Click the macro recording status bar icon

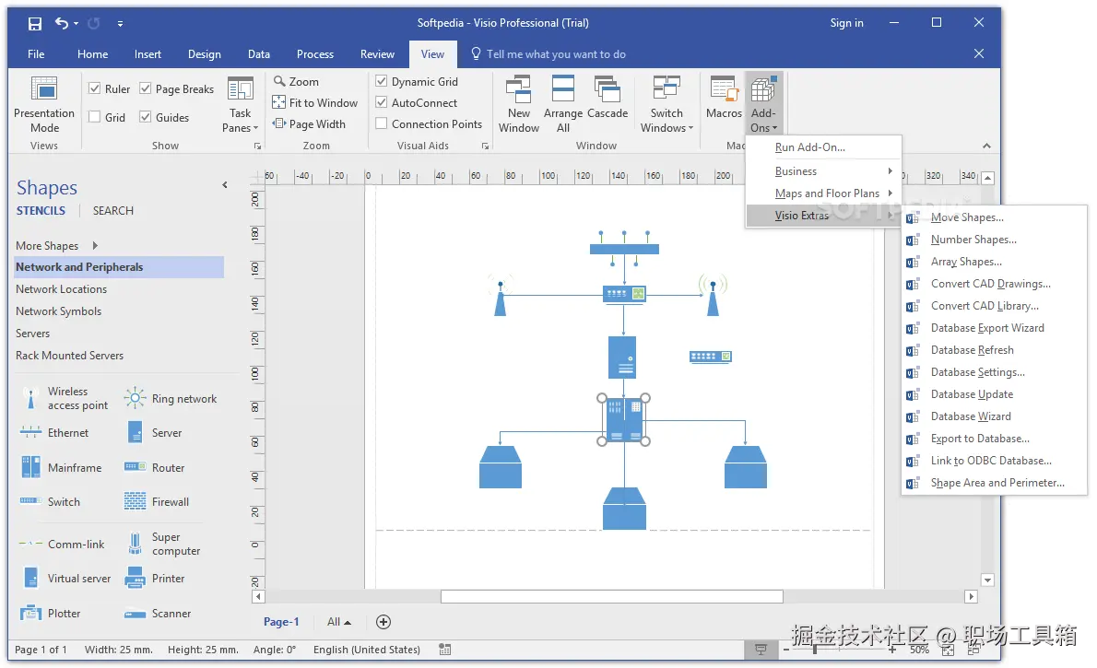445,650
